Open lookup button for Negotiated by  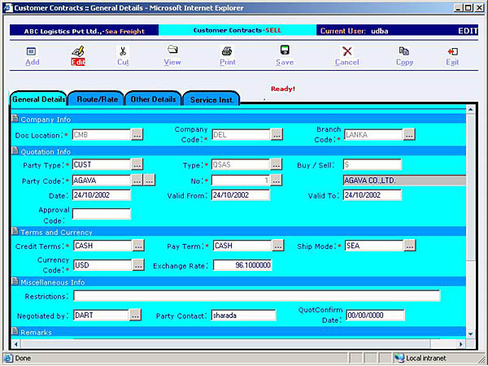135,315
